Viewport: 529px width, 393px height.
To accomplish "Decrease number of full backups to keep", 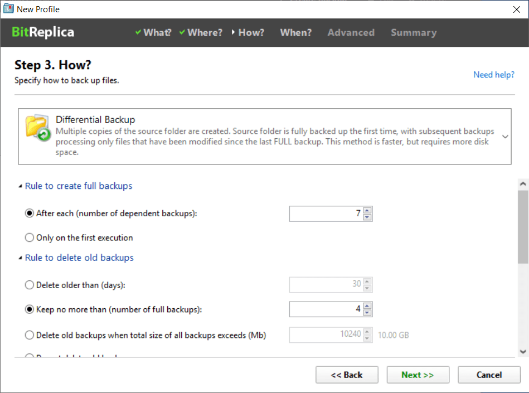I will (x=367, y=313).
